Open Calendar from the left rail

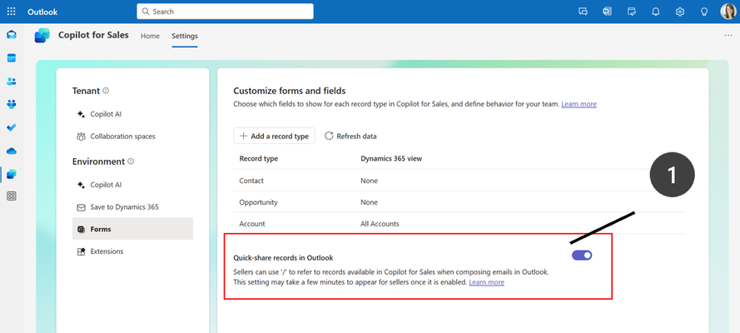click(12, 58)
